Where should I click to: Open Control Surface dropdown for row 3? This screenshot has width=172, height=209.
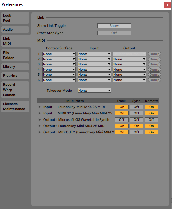coord(59,64)
